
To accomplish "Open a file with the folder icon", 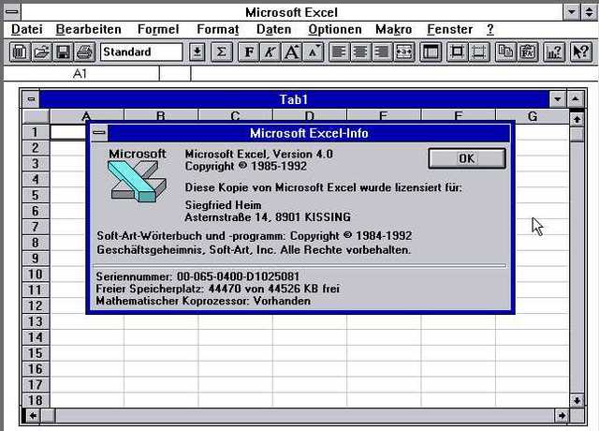I will (41, 52).
